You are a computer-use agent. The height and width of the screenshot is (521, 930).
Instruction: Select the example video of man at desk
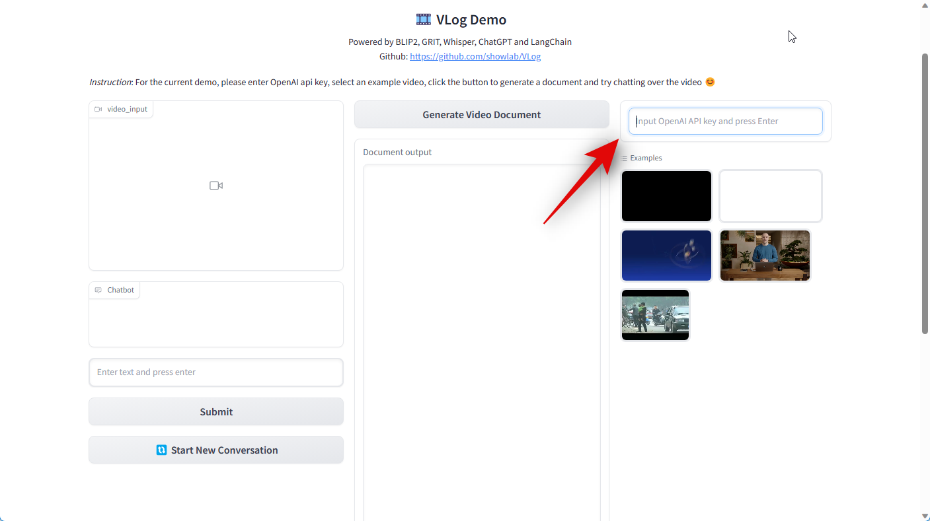tap(765, 256)
